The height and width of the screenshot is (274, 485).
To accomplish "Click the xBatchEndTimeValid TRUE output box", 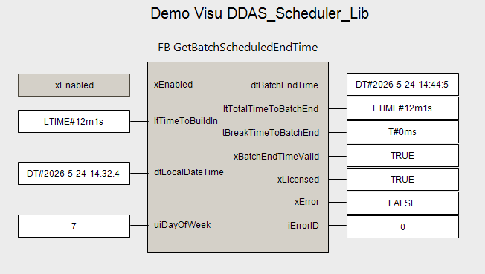I will click(x=402, y=156).
